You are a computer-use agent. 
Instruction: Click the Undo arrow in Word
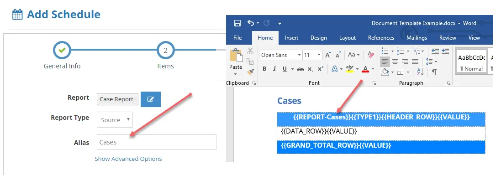click(x=251, y=23)
